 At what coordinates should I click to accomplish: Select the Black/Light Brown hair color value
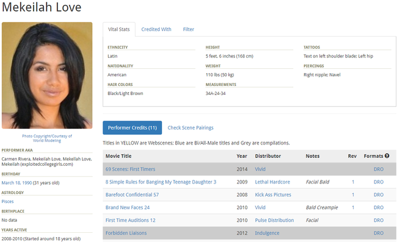125,93
